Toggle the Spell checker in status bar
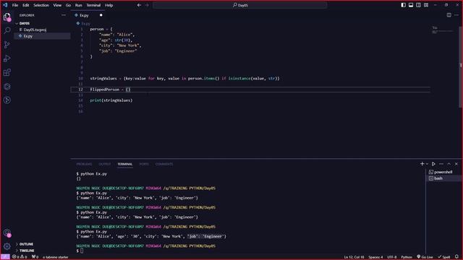Screen dimensions: 463x260 point(444,257)
